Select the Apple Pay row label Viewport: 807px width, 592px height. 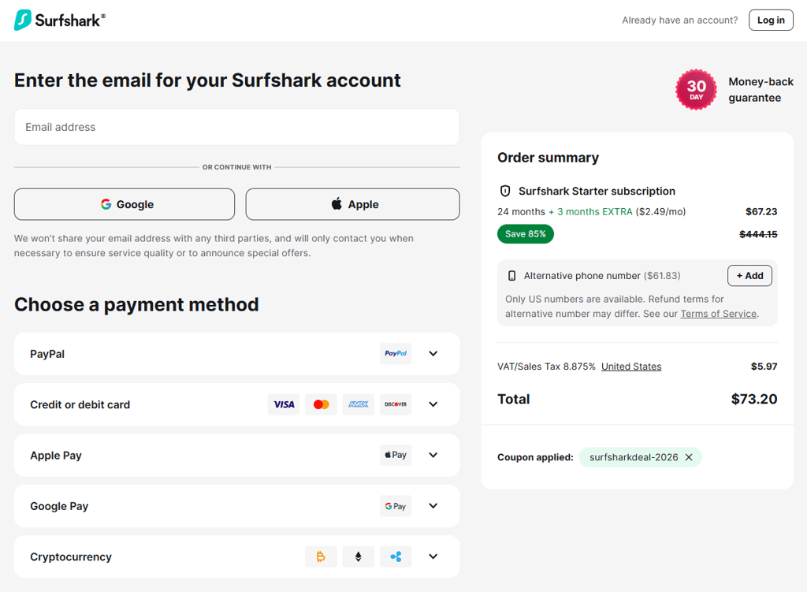(x=56, y=456)
